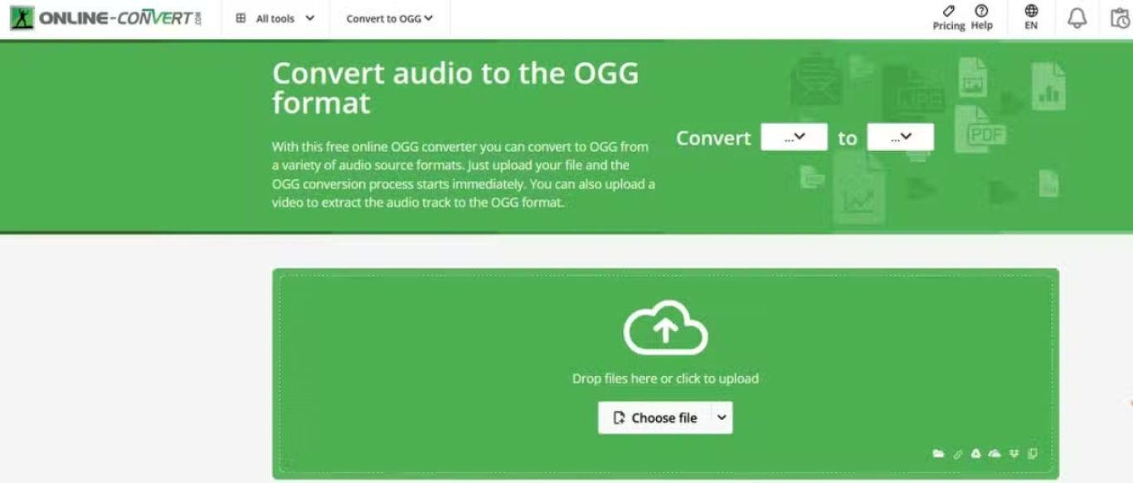Click the Drop files here upload area
The image size is (1133, 483).
[665, 378]
